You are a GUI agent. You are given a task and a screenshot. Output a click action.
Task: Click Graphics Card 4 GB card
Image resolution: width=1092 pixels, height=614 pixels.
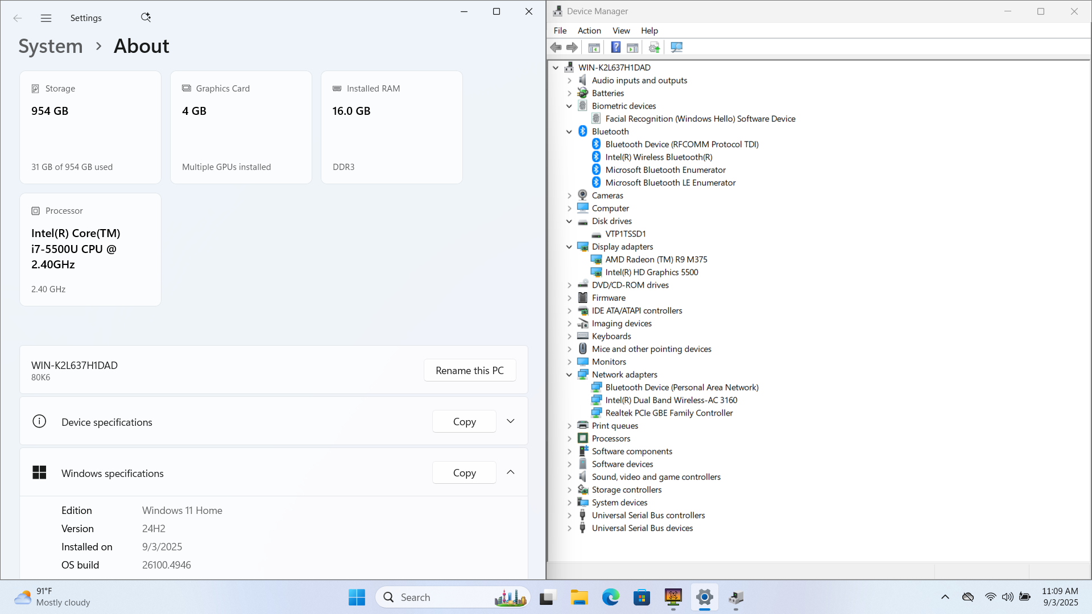[x=241, y=127]
